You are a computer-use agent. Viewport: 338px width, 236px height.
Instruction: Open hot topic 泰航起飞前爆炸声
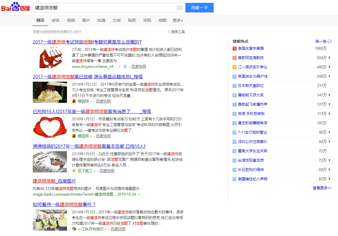click(x=253, y=104)
